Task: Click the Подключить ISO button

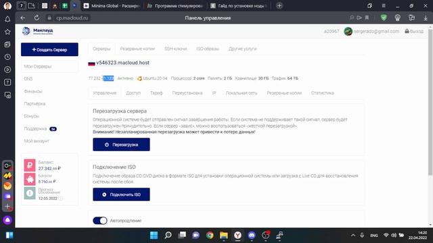Action: pyautogui.click(x=121, y=194)
